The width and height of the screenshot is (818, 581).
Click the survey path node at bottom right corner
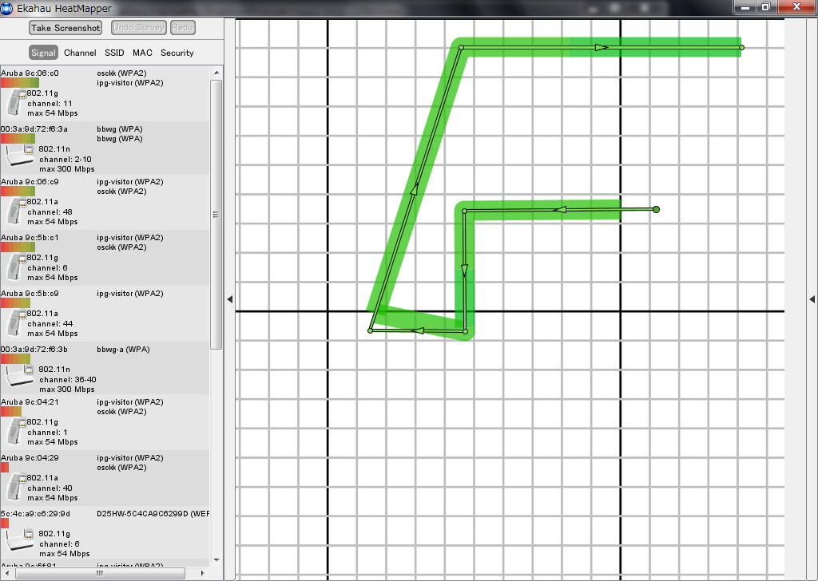coord(466,331)
